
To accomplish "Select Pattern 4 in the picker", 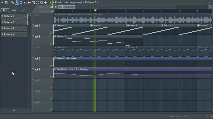I will coord(14,34).
